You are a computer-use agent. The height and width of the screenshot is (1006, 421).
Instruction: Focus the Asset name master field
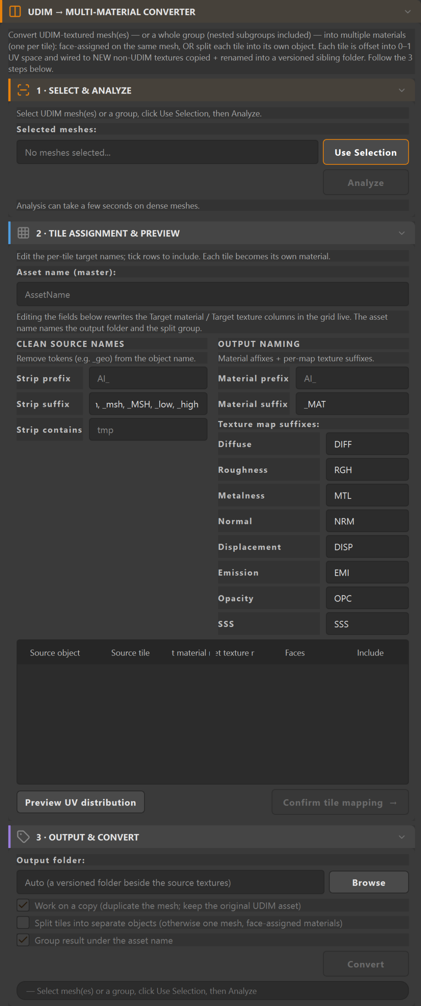pos(212,294)
